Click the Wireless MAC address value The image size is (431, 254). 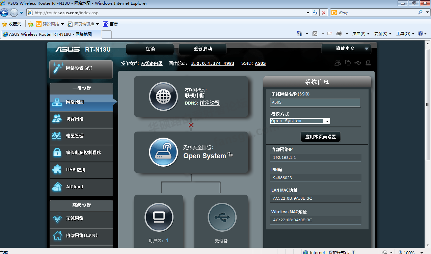(x=293, y=220)
